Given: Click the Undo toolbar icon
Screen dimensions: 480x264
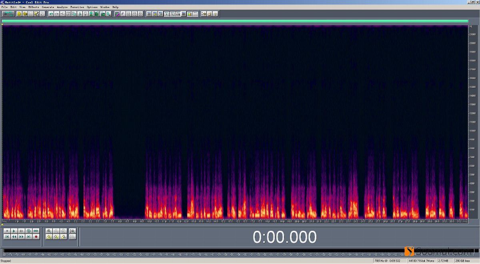Looking at the screenshot, I should pos(51,14).
